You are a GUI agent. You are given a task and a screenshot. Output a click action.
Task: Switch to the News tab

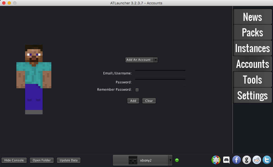click(252, 17)
